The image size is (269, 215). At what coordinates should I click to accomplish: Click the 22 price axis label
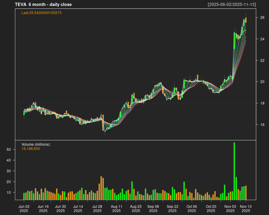[x=262, y=60]
